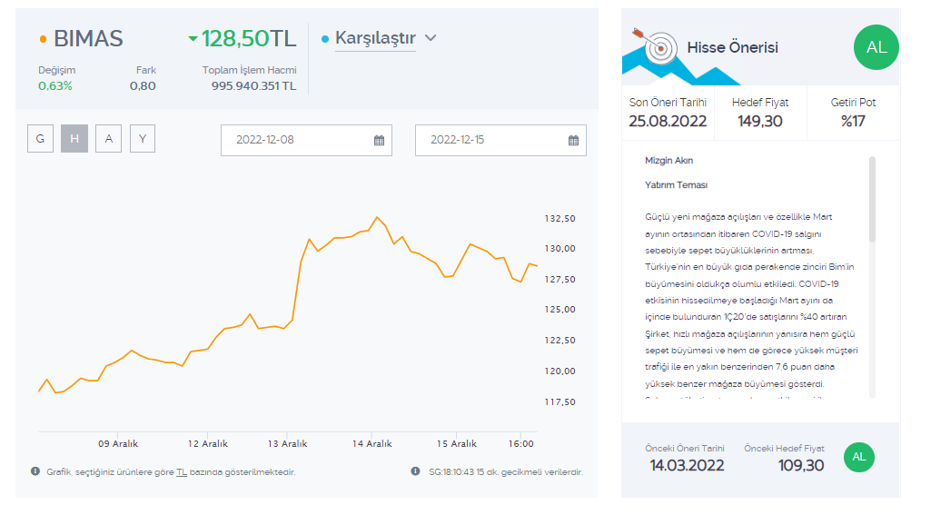
Task: Click the underlined TL in chart note
Action: click(182, 472)
